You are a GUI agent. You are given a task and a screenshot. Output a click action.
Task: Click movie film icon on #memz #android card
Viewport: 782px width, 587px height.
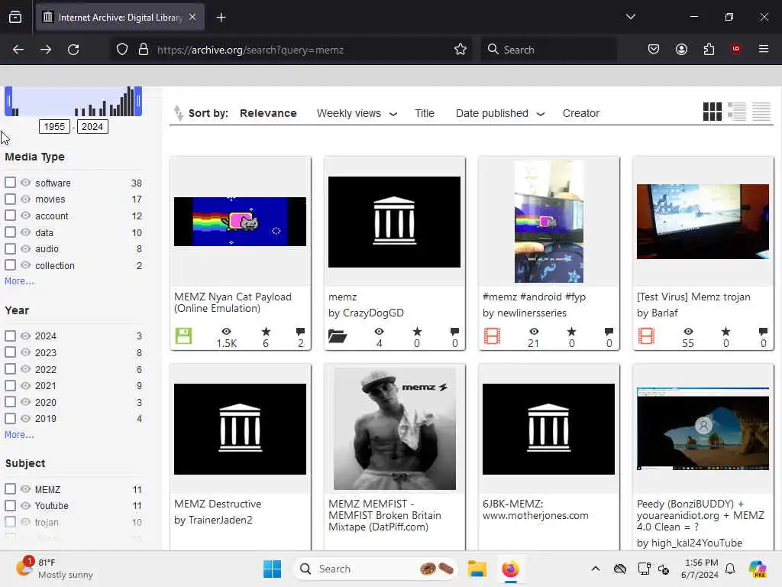tap(493, 336)
